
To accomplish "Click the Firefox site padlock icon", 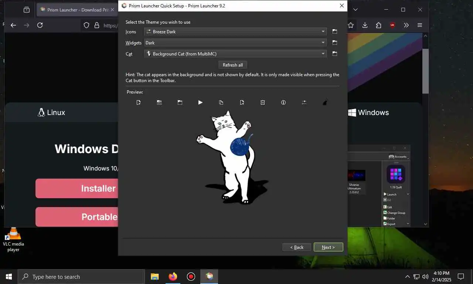I will pyautogui.click(x=97, y=25).
